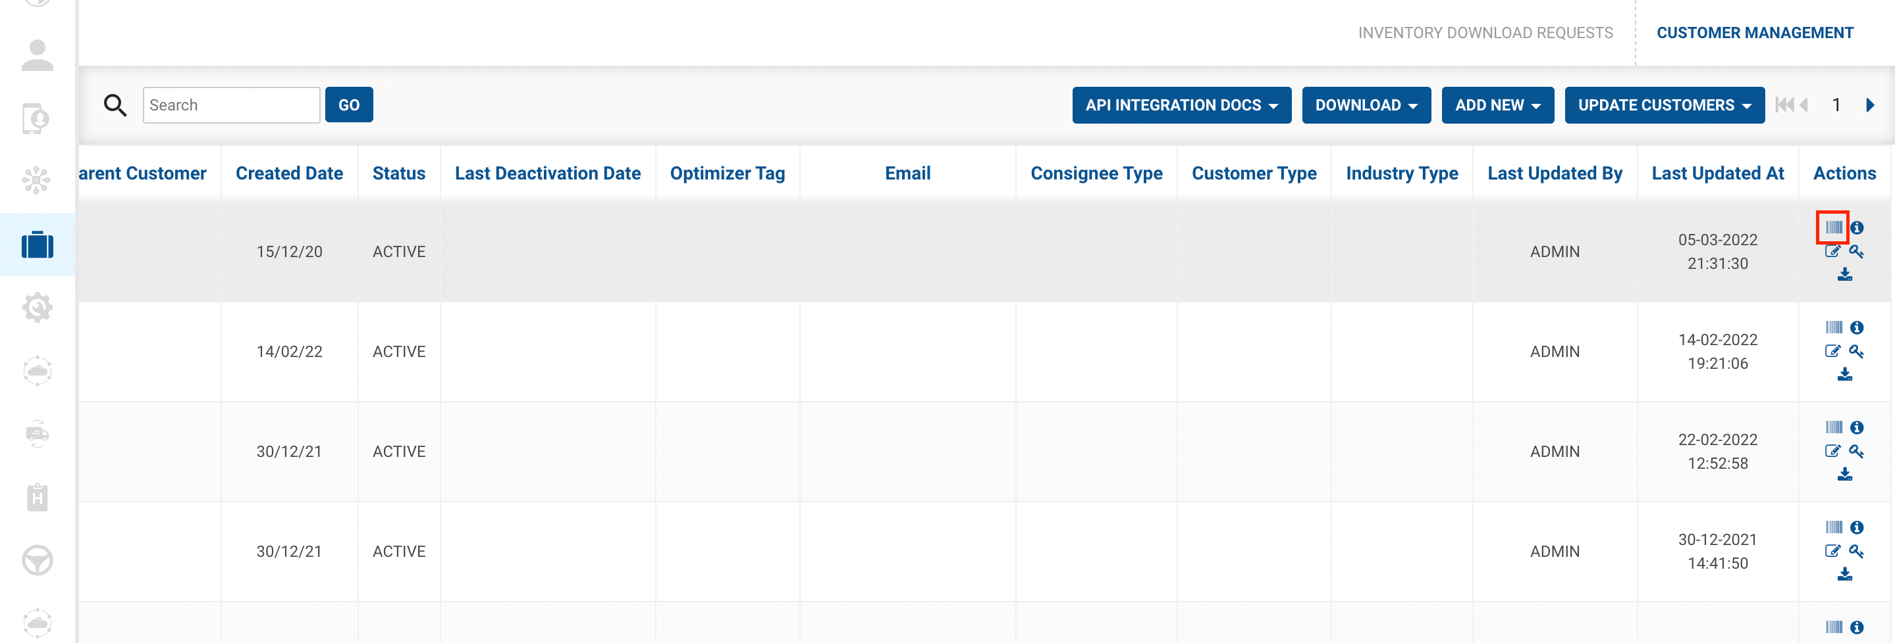Select the Customer Management tab
The image size is (1895, 643).
click(x=1755, y=33)
